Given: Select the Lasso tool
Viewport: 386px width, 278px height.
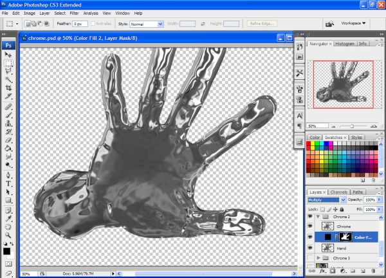Looking at the screenshot, I should [x=8, y=71].
